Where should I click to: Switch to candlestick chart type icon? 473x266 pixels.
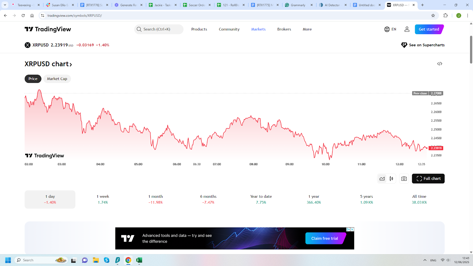pyautogui.click(x=391, y=179)
